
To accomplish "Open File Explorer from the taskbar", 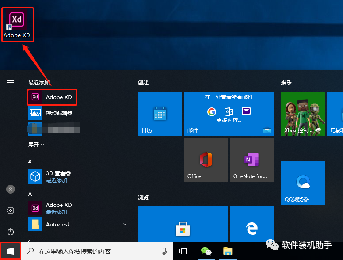I will 228,251.
